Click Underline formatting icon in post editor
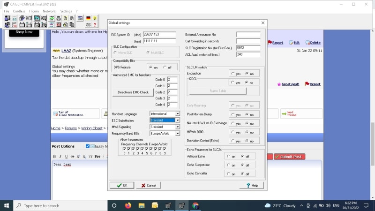Viewport: 375px width, 211px height. [66, 157]
